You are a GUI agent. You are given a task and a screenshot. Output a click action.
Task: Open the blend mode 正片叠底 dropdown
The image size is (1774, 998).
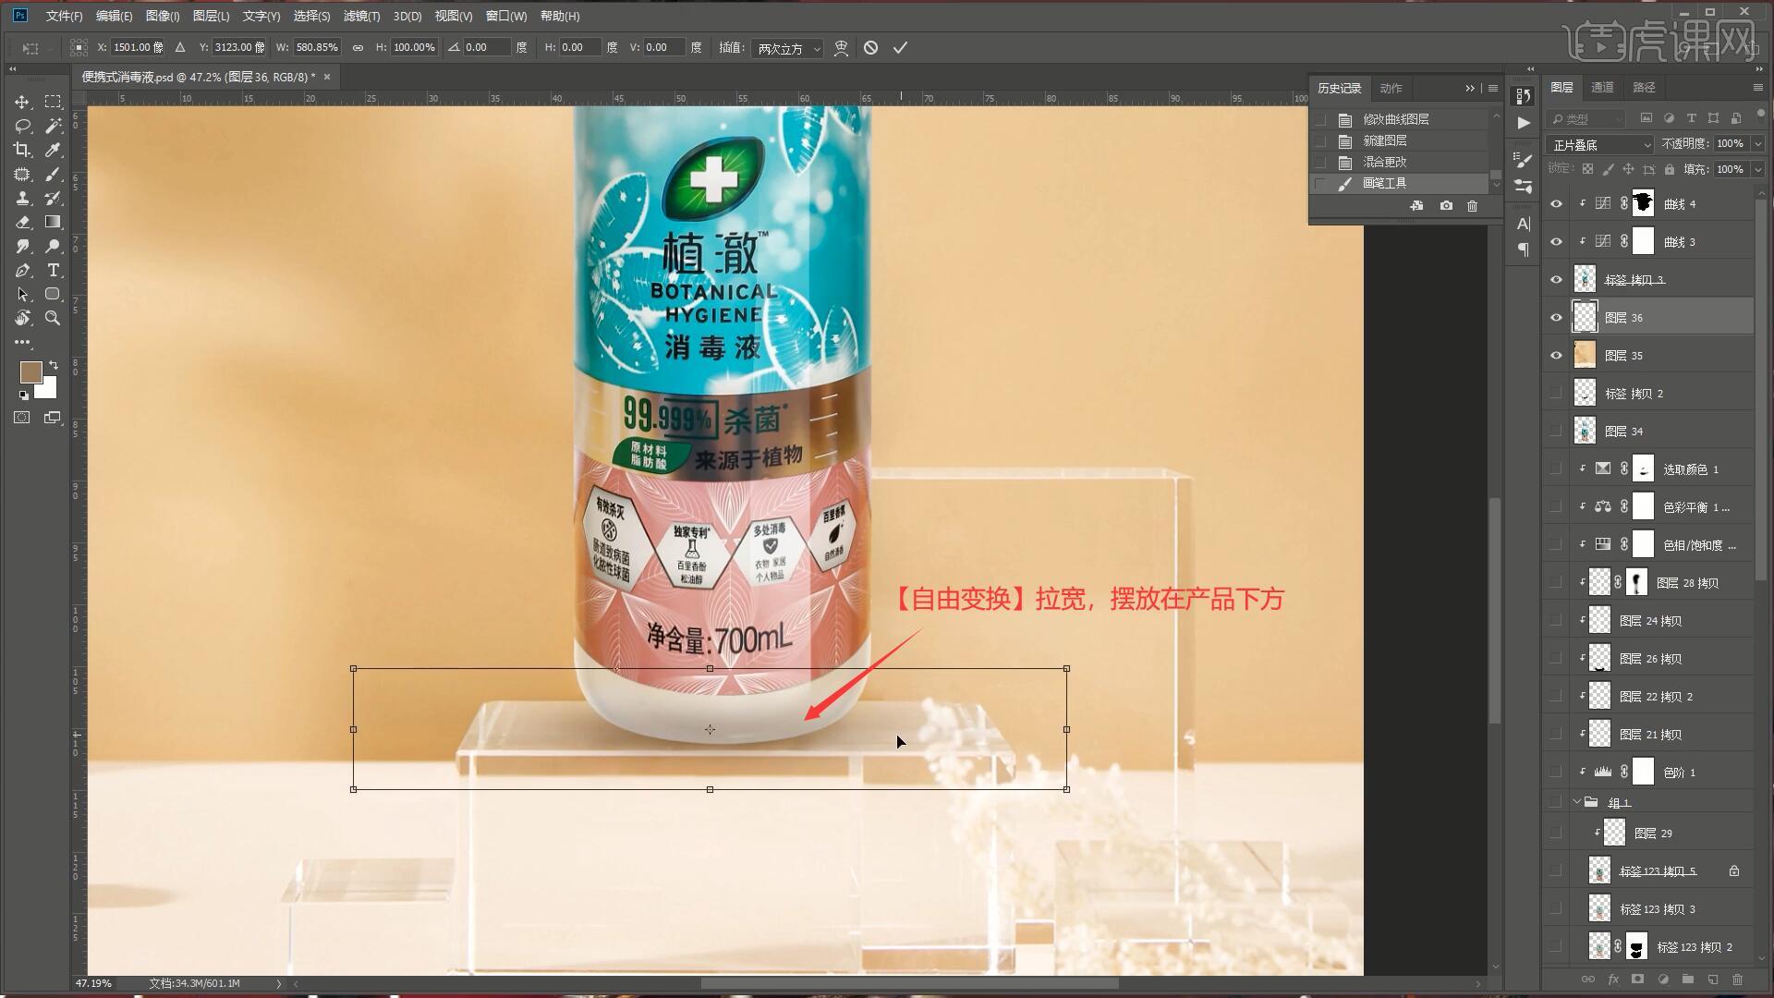coord(1601,145)
